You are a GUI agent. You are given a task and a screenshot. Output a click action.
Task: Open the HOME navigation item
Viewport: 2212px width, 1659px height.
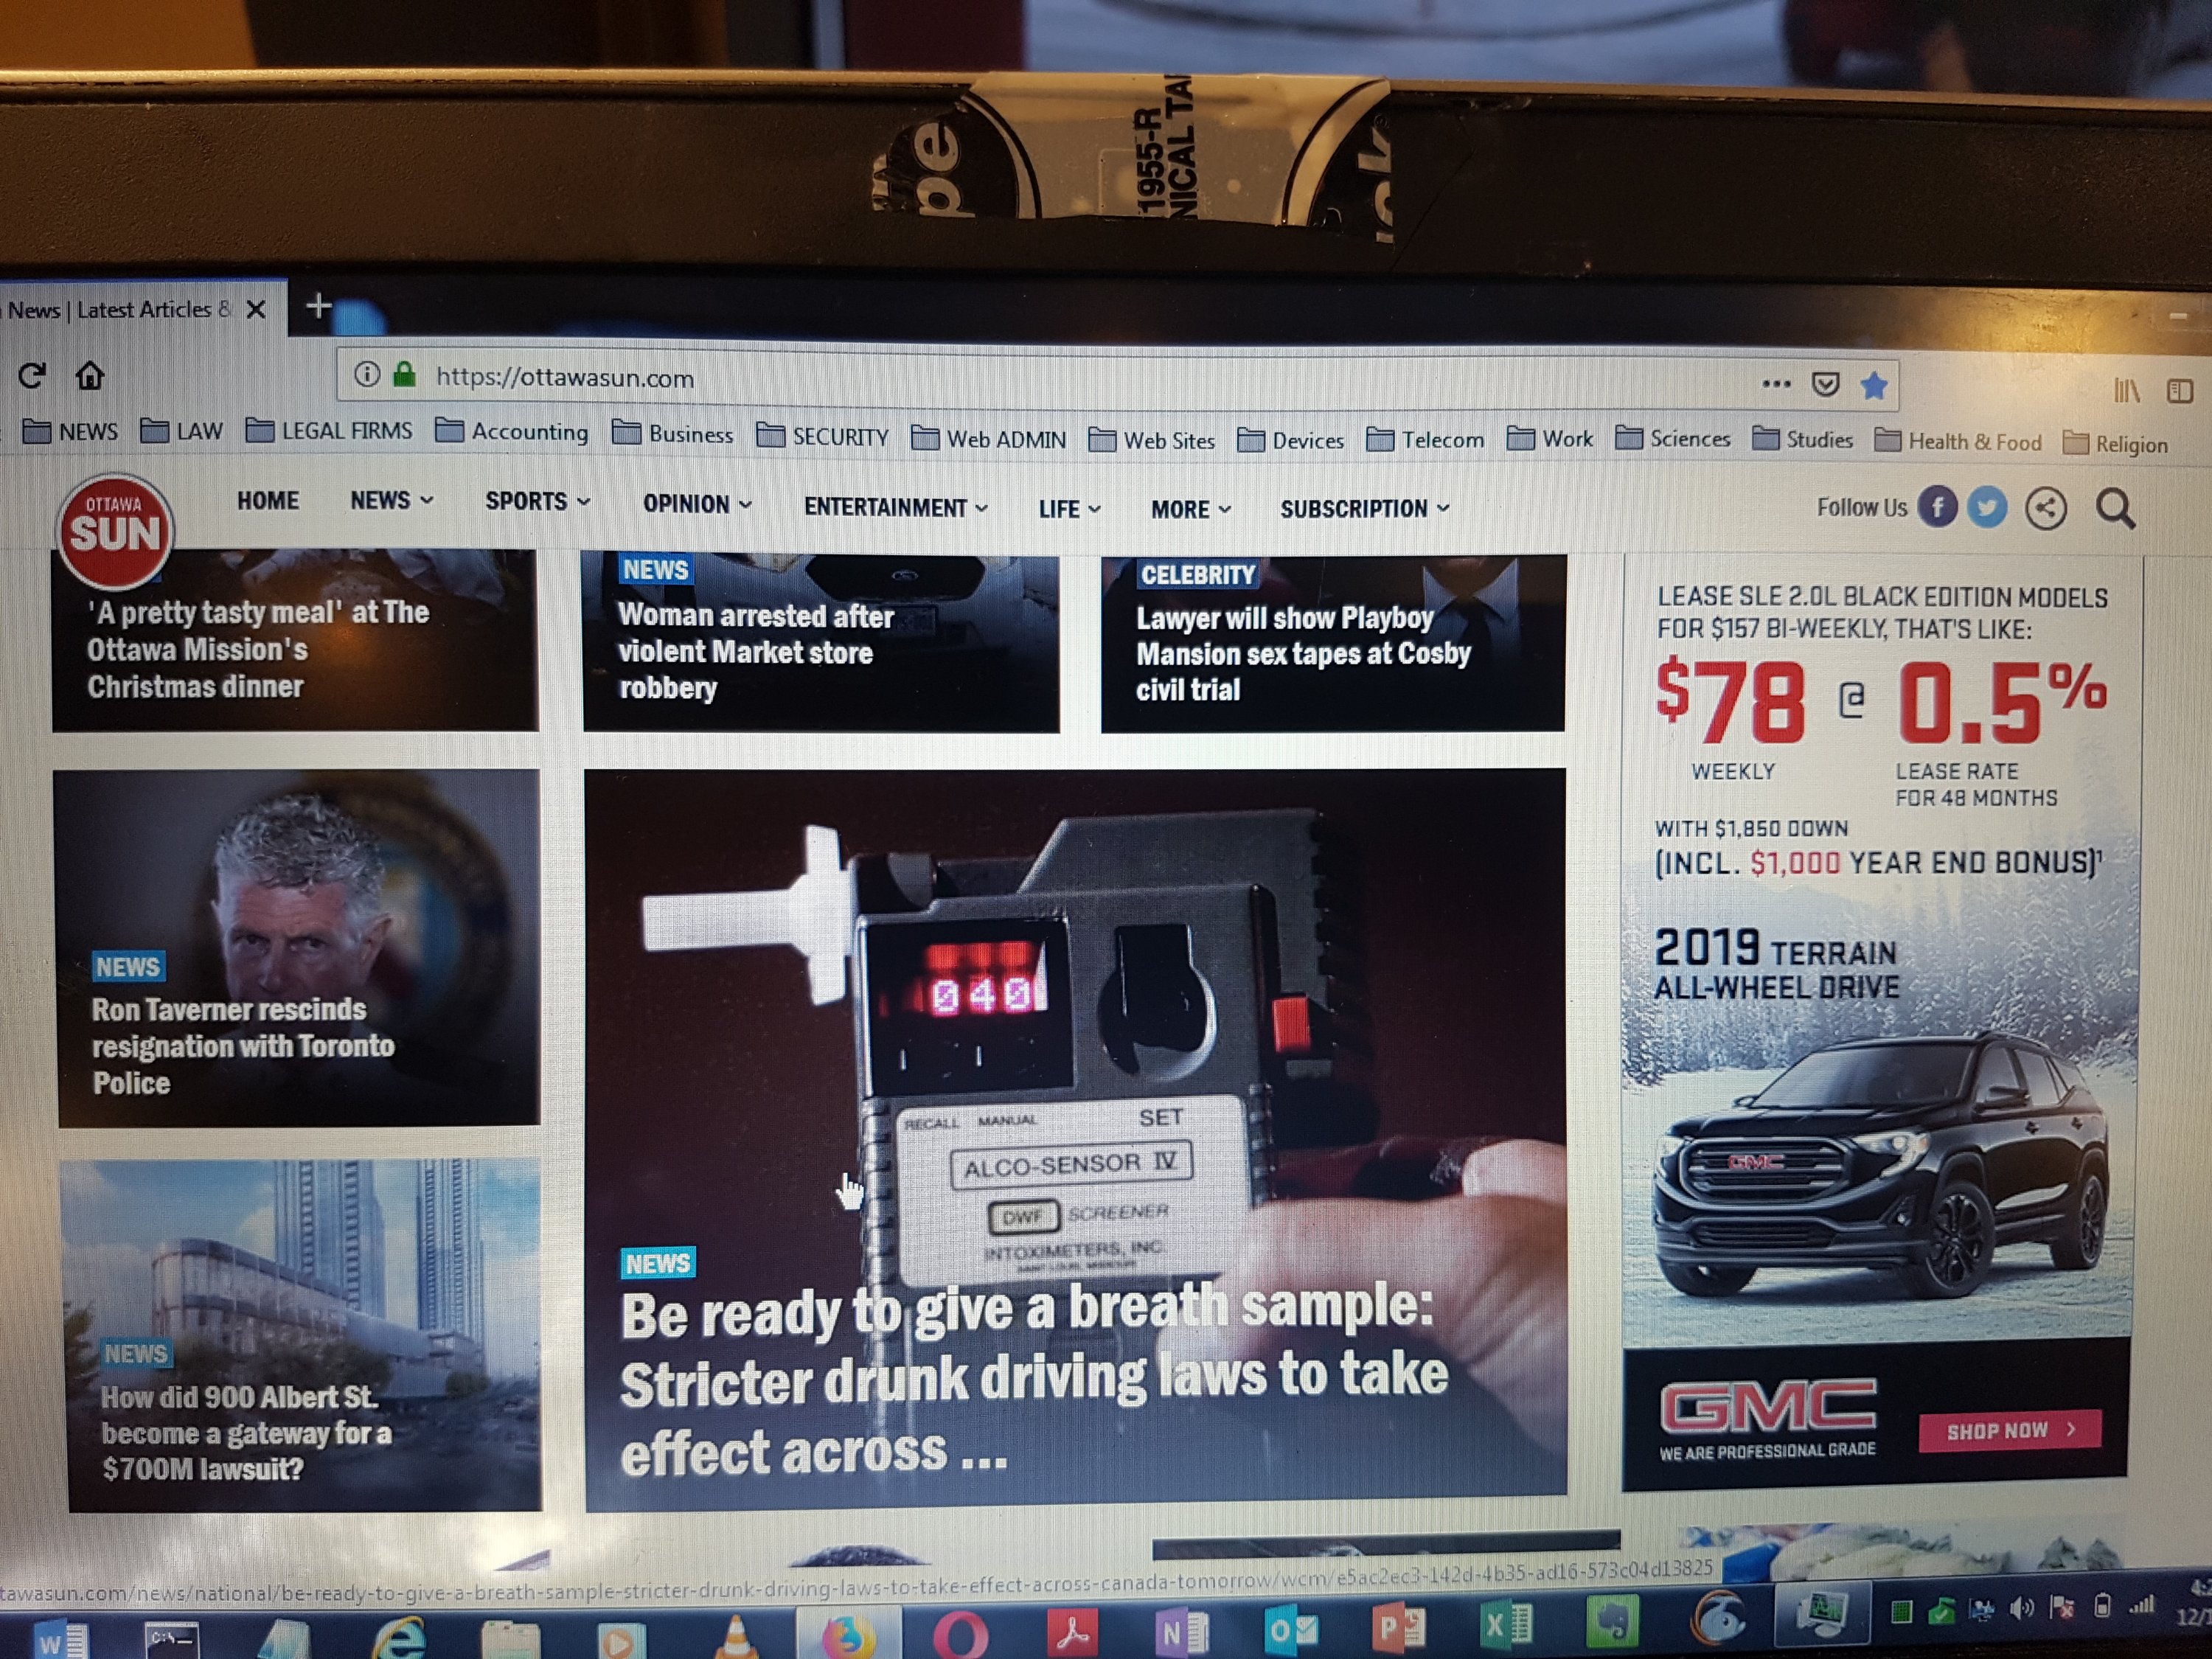[268, 500]
